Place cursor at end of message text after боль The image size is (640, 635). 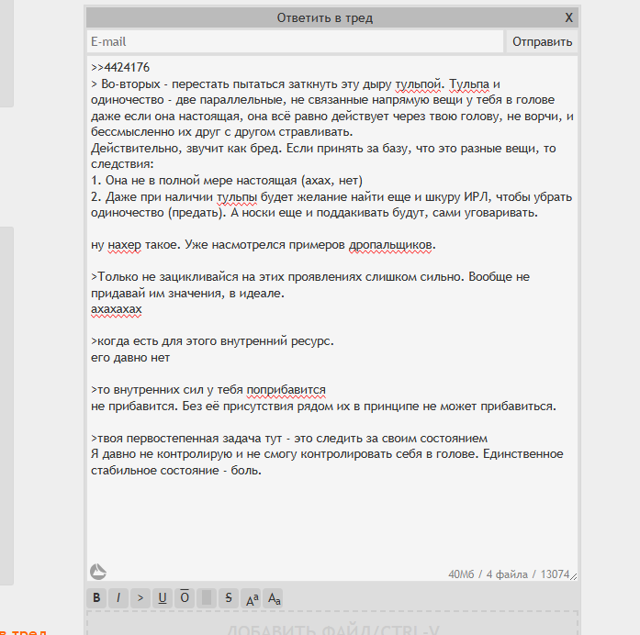point(264,470)
